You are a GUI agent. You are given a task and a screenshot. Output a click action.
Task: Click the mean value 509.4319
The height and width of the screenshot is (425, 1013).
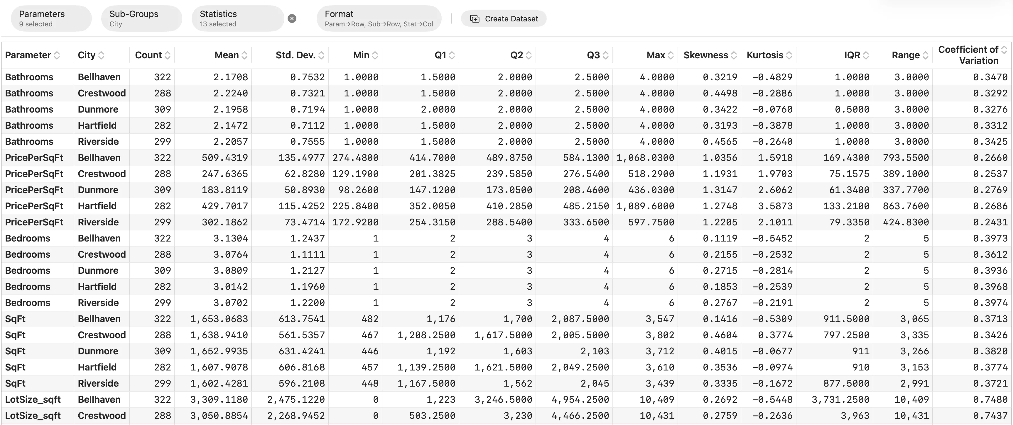(224, 157)
